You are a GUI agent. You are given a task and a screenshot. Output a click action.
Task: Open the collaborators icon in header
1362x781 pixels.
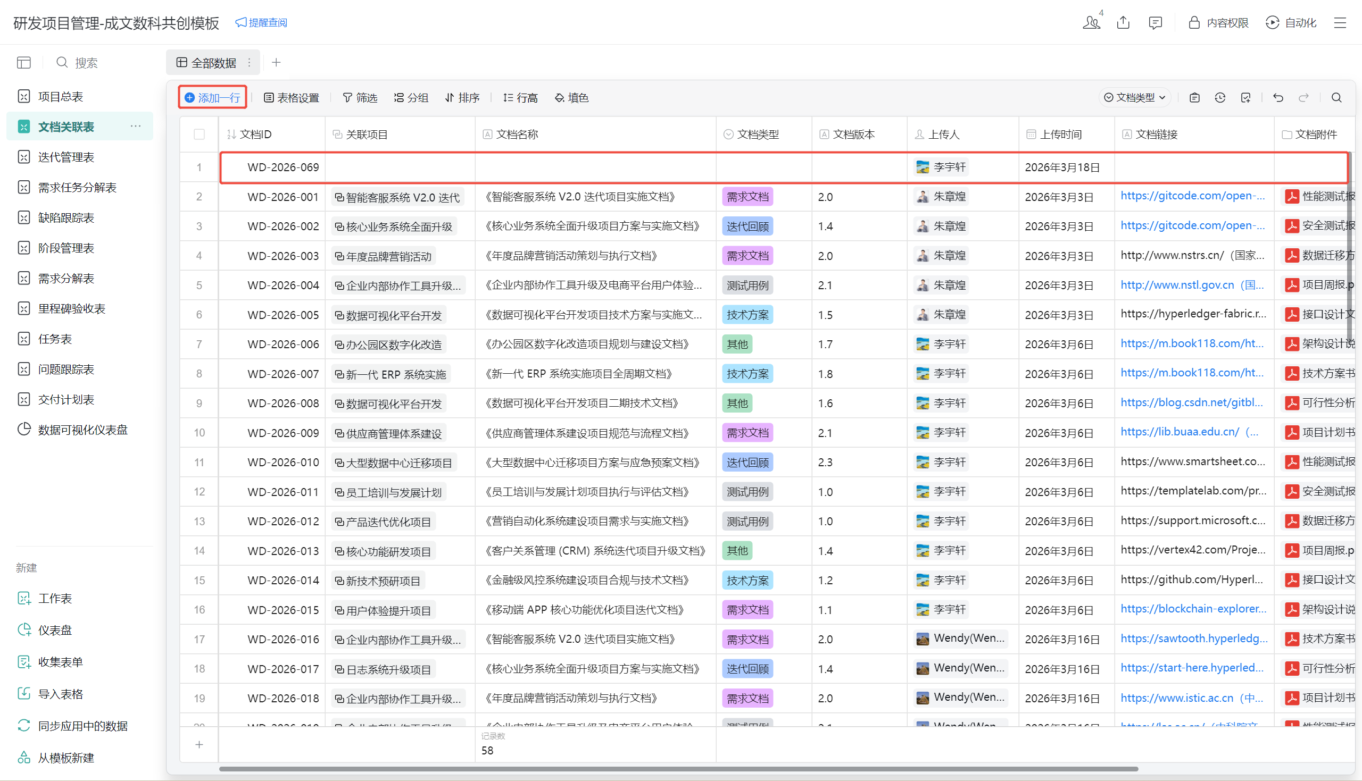(x=1091, y=22)
